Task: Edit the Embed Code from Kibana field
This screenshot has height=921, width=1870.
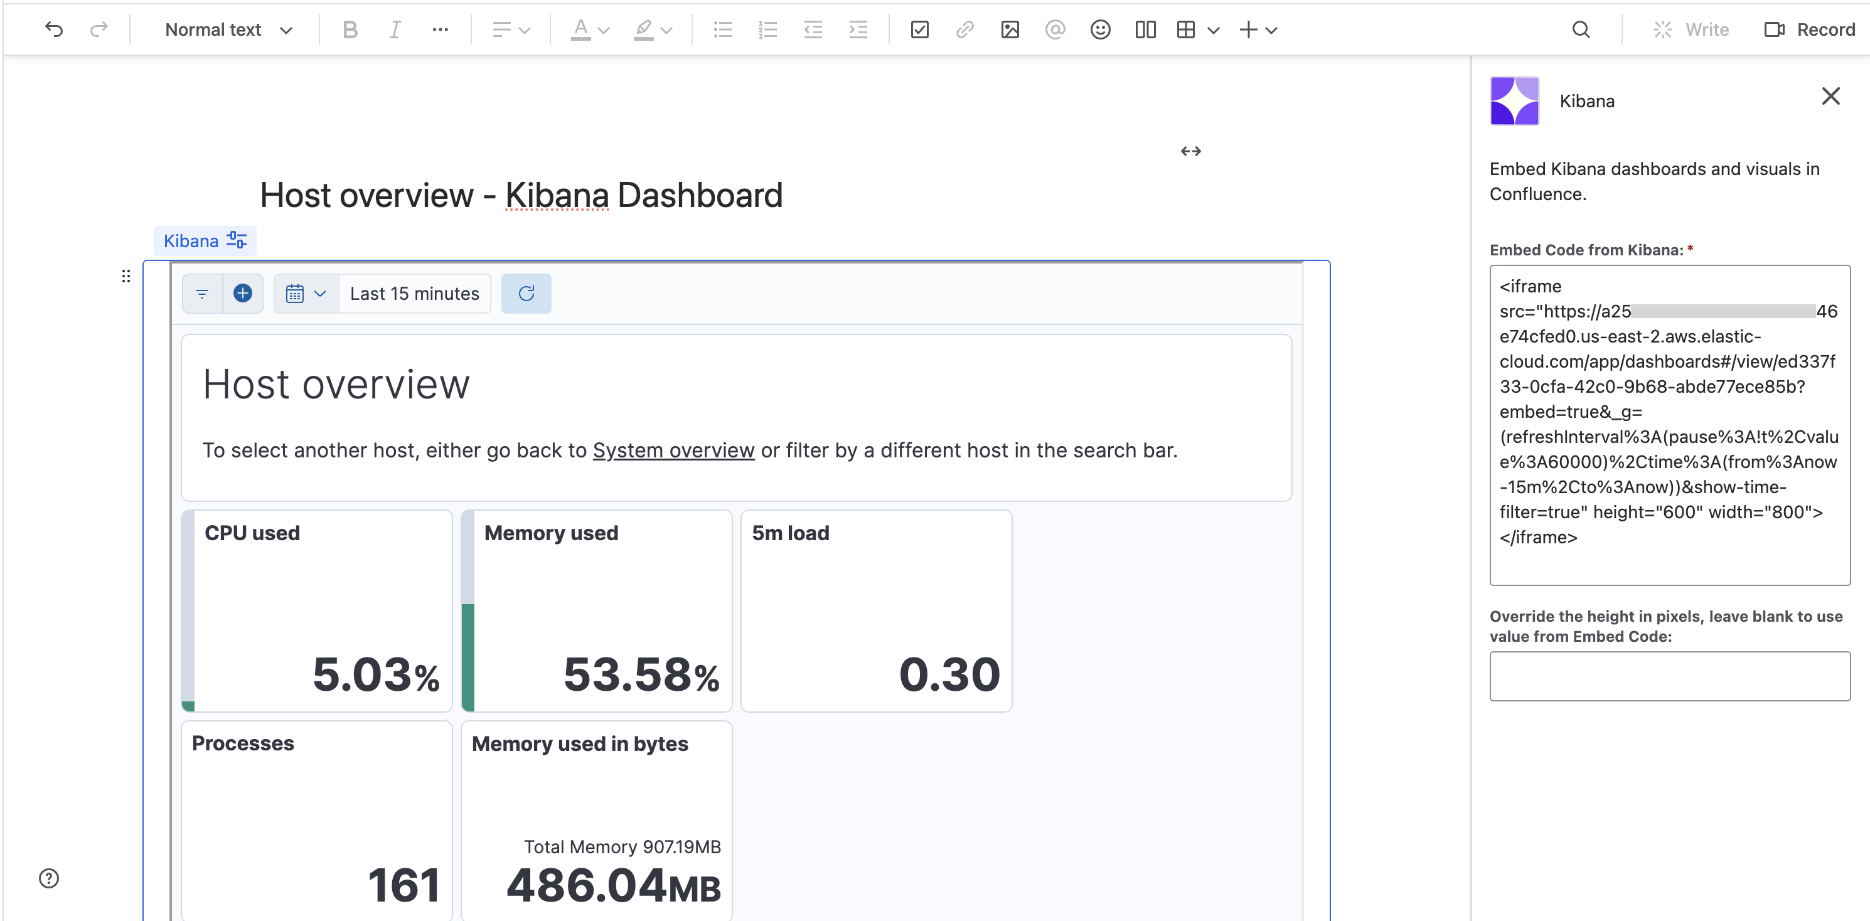Action: pos(1670,425)
